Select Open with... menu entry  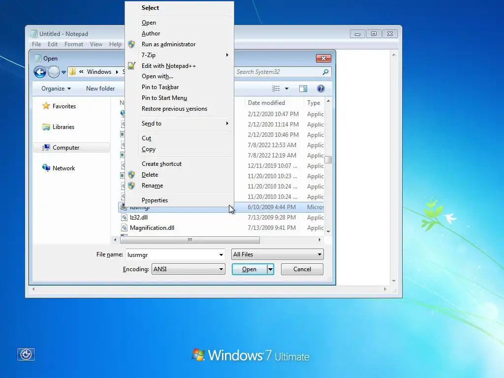coord(157,76)
